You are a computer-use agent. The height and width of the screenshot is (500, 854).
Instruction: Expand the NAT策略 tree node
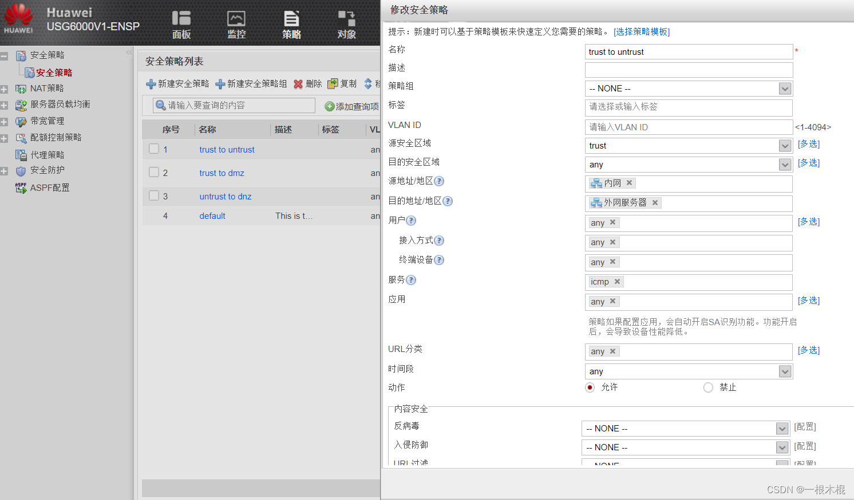[x=4, y=89]
